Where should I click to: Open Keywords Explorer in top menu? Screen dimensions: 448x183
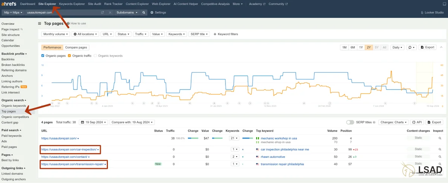tap(72, 4)
